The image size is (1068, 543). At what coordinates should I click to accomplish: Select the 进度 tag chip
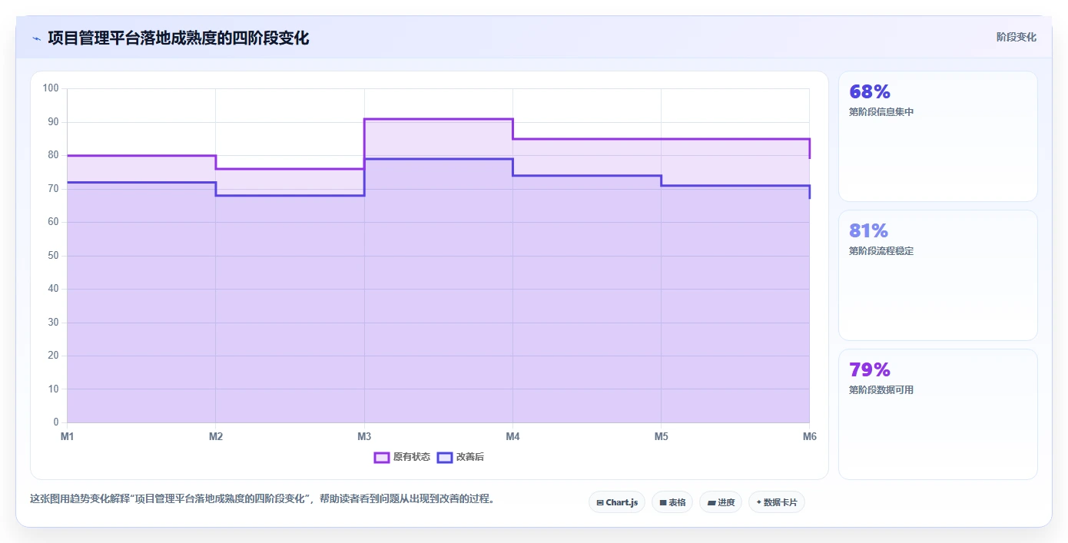point(721,502)
